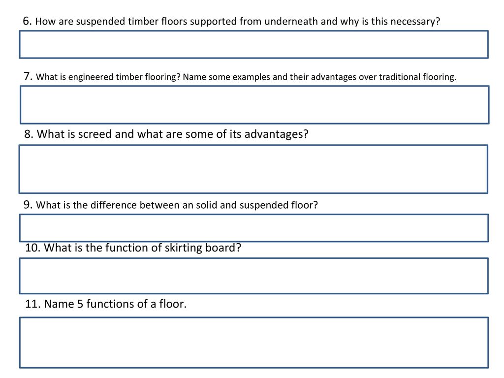Click the number 8 label

tap(29, 134)
